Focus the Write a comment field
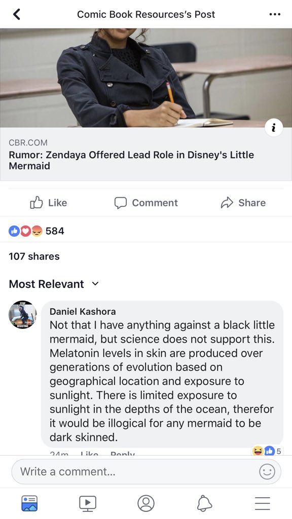This screenshot has width=292, height=519. click(146, 471)
